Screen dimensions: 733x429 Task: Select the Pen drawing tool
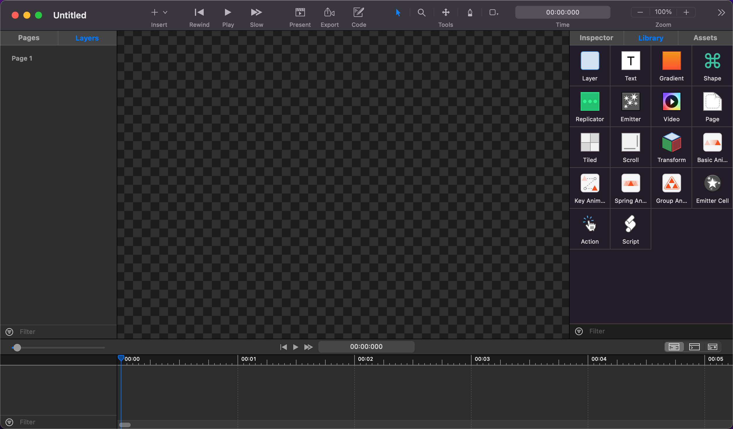point(470,13)
